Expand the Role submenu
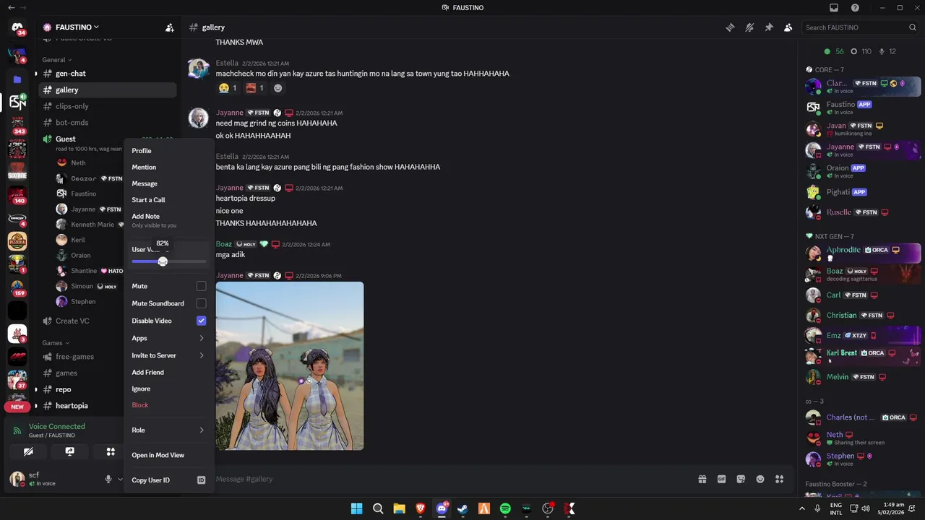The height and width of the screenshot is (520, 925). click(168, 430)
